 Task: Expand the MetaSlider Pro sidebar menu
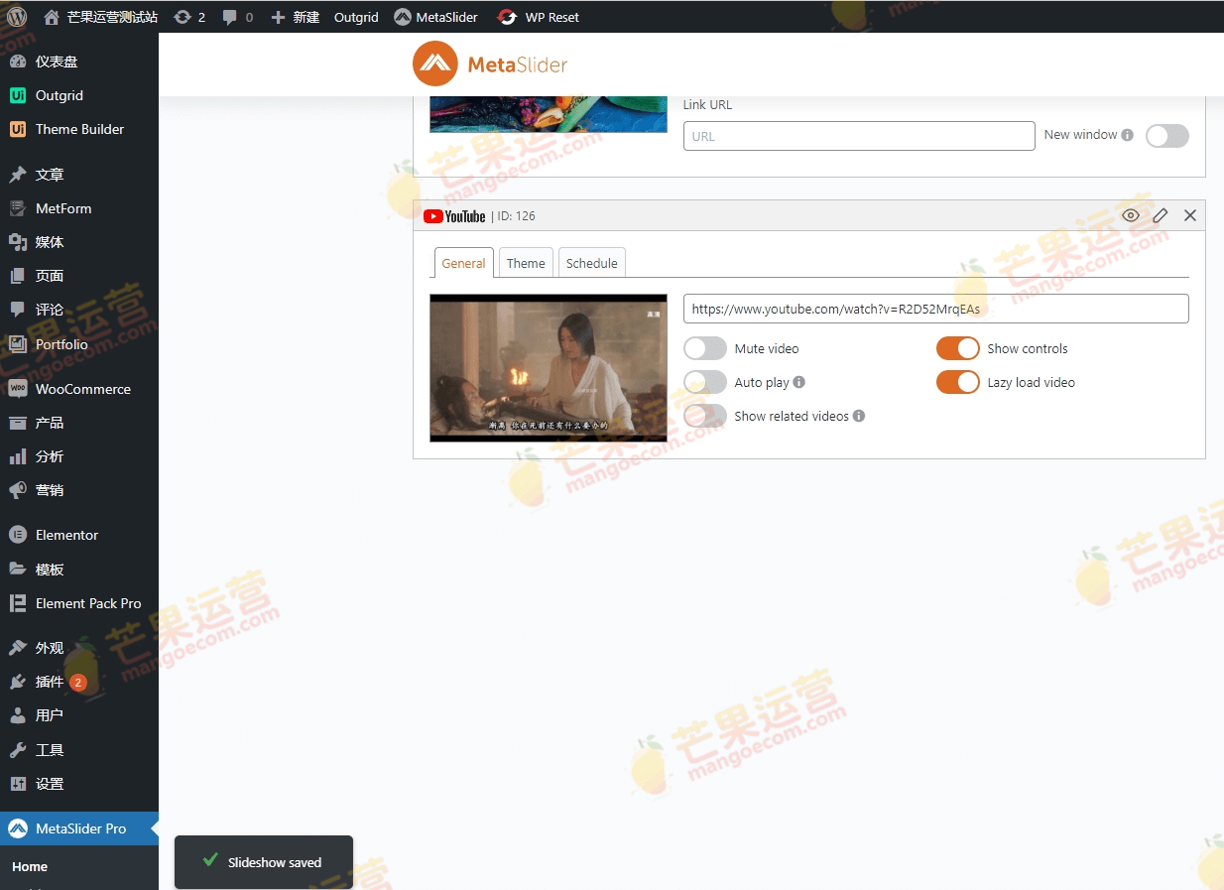(x=79, y=828)
